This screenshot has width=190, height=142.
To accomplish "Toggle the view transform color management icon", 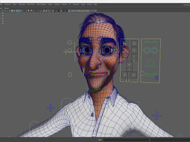I will pos(69,11).
